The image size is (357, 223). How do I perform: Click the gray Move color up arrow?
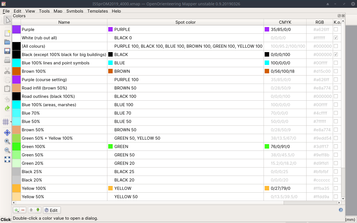coord(31,210)
